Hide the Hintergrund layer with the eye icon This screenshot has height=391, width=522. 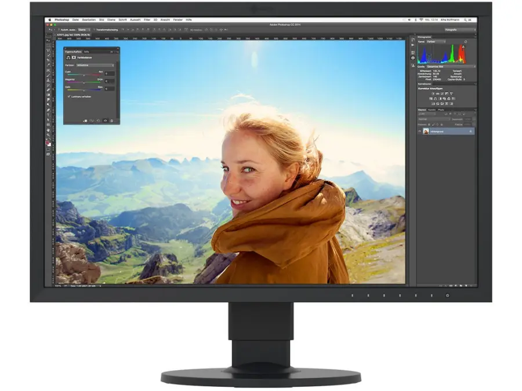coord(419,131)
